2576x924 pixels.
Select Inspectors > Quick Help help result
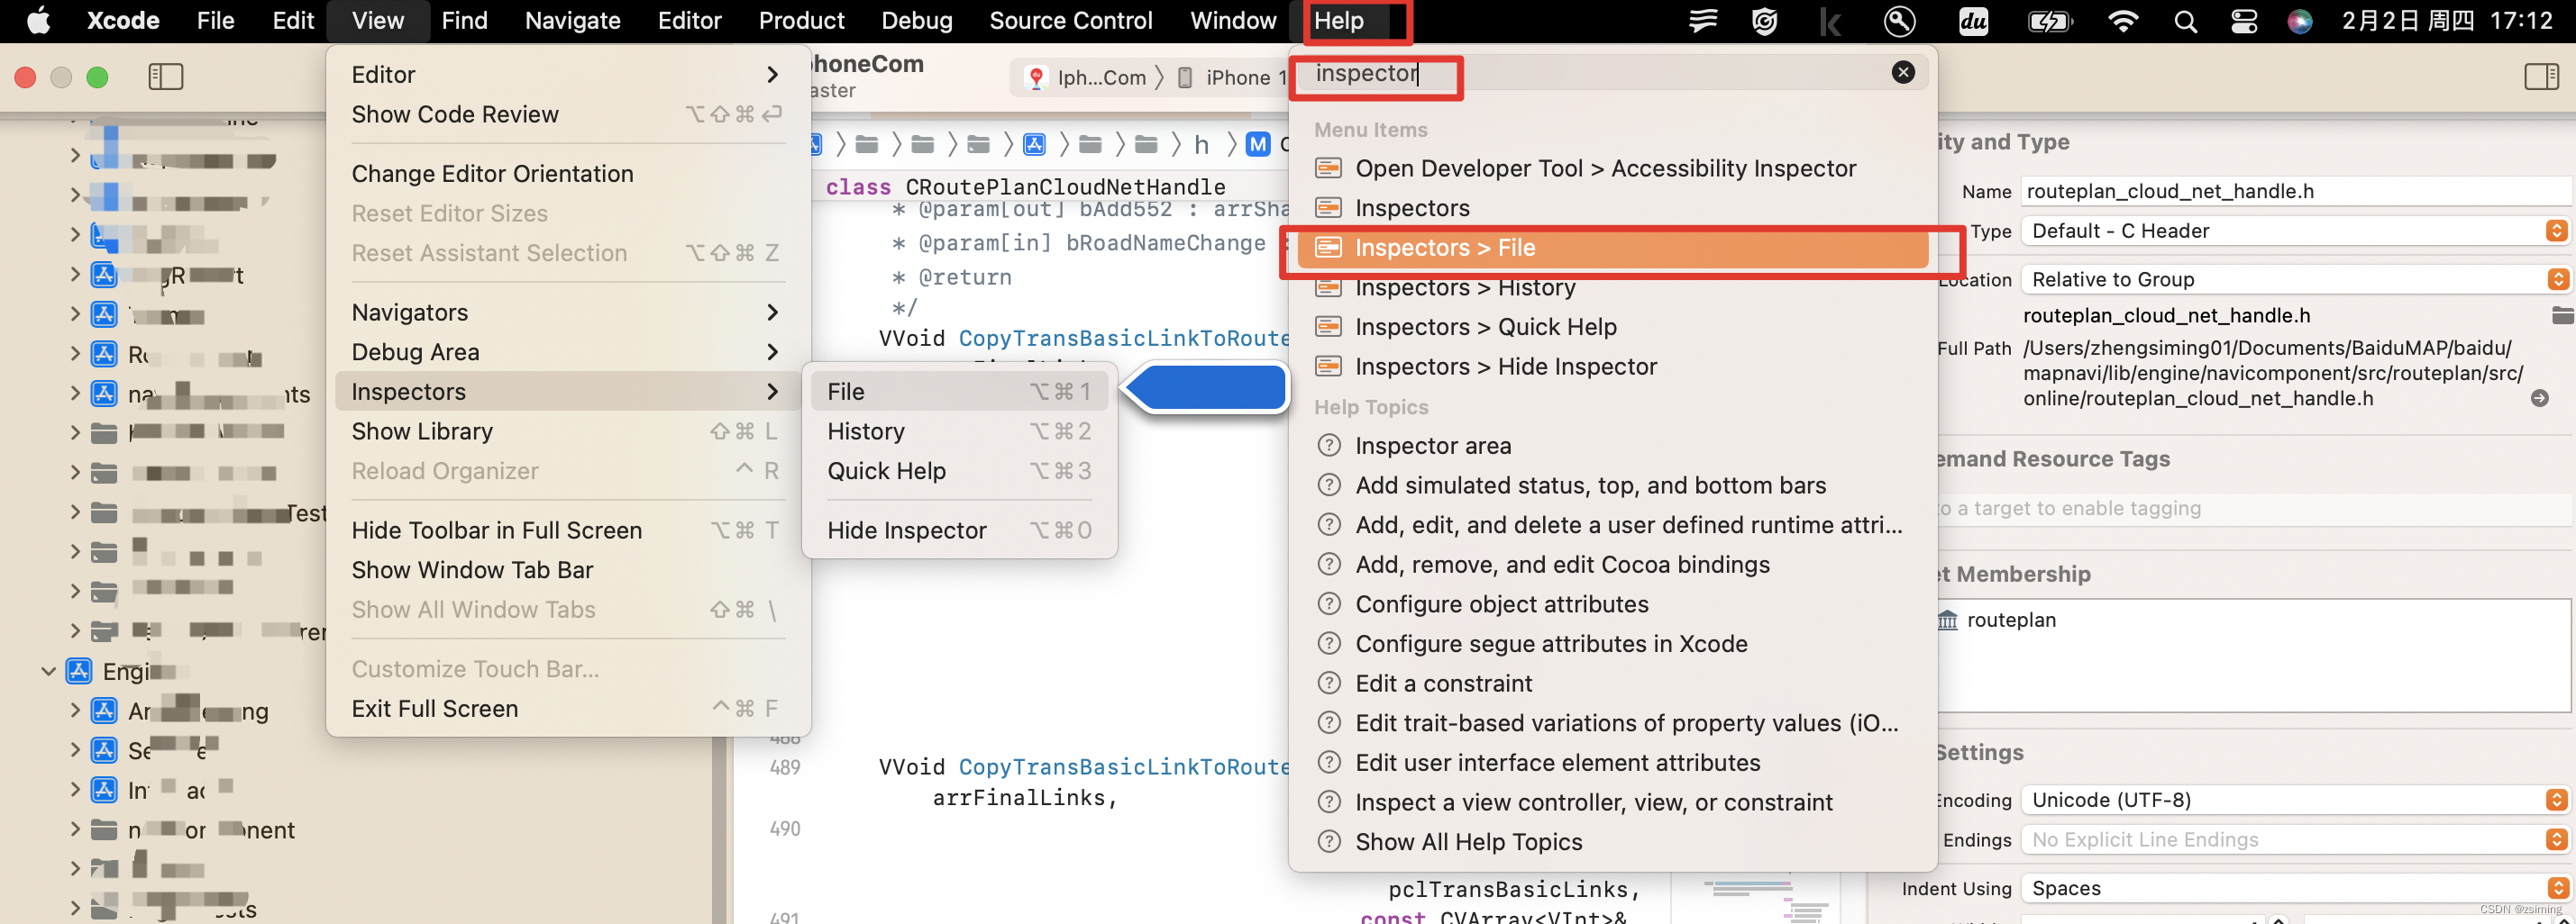pyautogui.click(x=1612, y=327)
